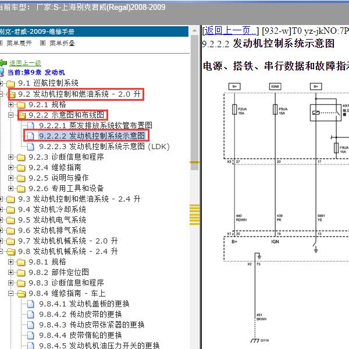Expand the 9.2.6 专用工具和设备 node
This screenshot has width=349, height=349.
[10, 188]
